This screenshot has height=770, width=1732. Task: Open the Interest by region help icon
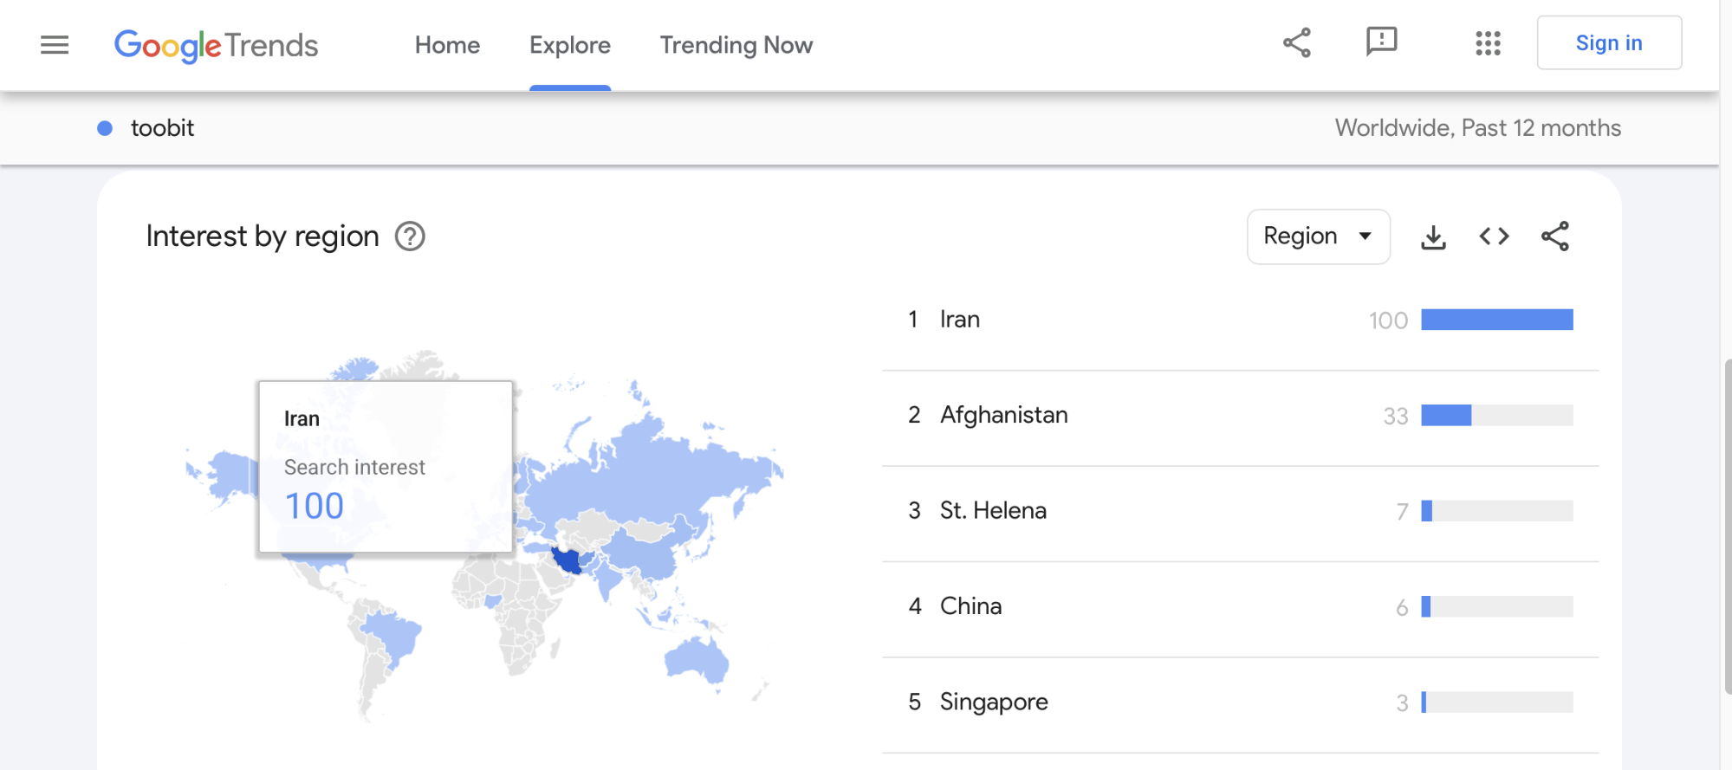click(x=410, y=236)
